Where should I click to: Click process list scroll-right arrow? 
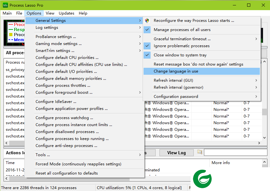tap(259, 143)
